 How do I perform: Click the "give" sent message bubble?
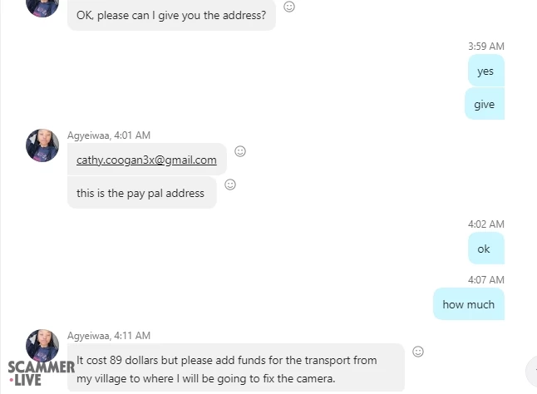(484, 104)
